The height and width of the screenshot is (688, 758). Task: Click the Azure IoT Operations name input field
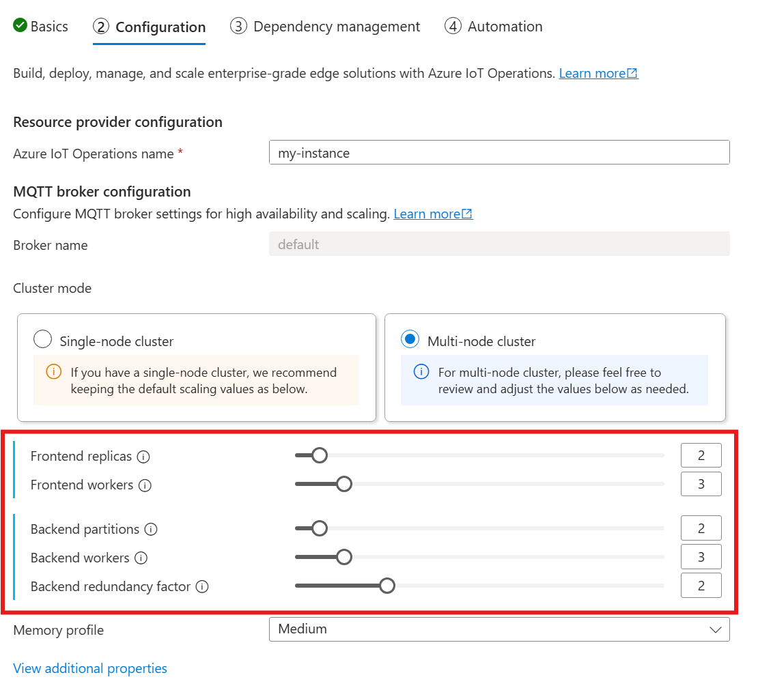click(x=499, y=152)
